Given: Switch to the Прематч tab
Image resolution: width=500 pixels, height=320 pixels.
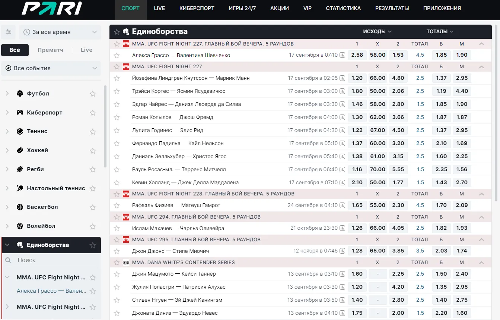Looking at the screenshot, I should click(51, 50).
